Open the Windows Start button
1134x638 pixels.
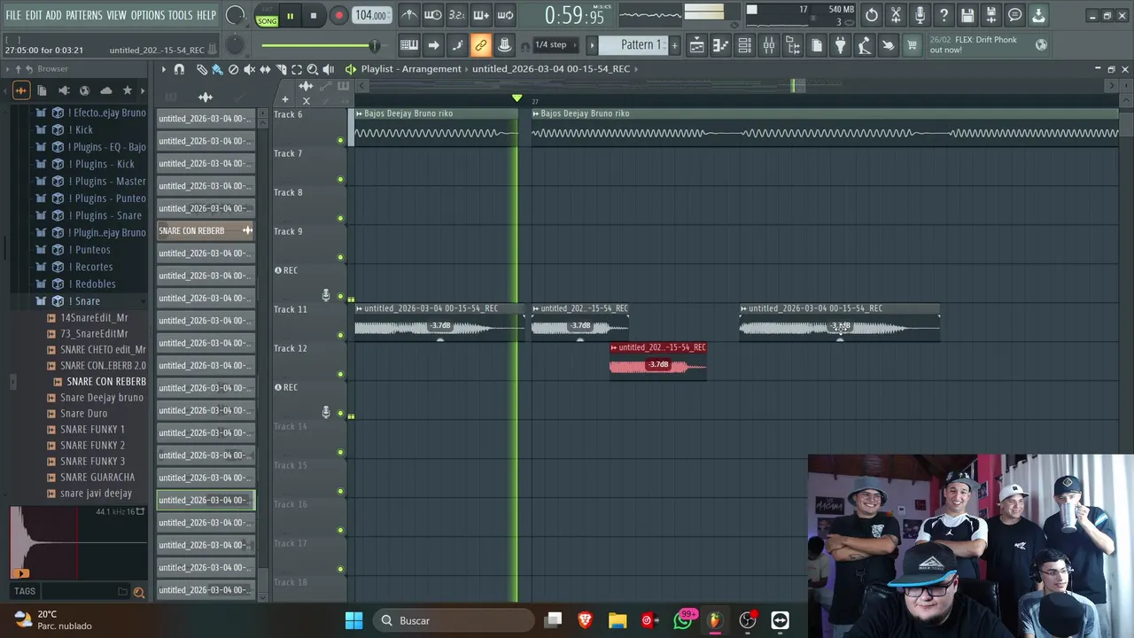353,620
